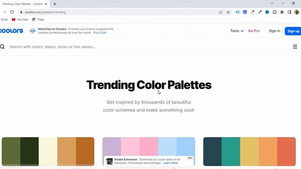301x169 pixels.
Task: Click the Coolors logo
Action: [11, 31]
